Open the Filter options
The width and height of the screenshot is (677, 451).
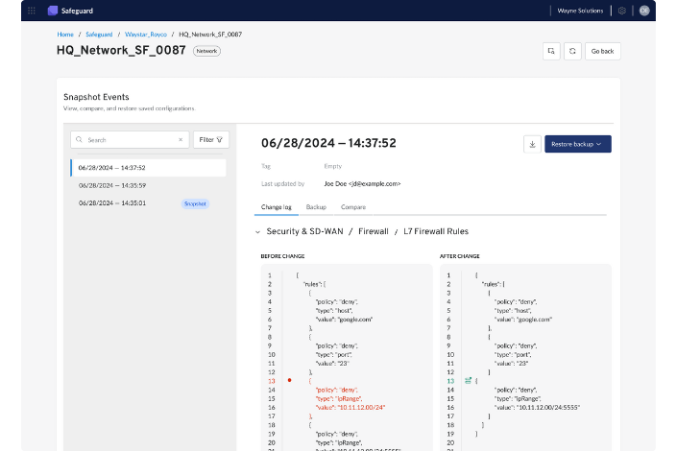pyautogui.click(x=210, y=140)
